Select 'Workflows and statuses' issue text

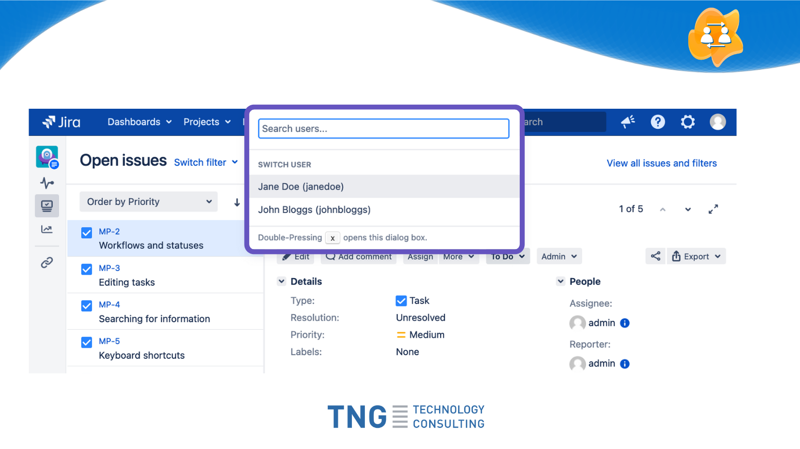[151, 246]
